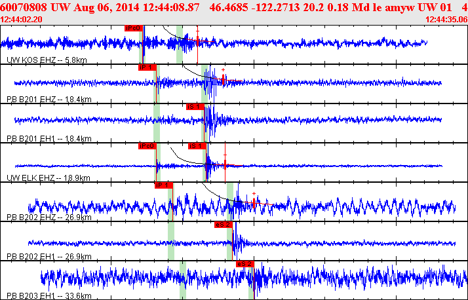This screenshot has width=468, height=300.
Task: Click the station label PB B202 EH1 -- 26.9km
Action: click(x=49, y=257)
